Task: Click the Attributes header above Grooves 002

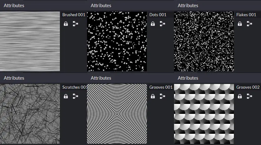Action: tap(188, 78)
